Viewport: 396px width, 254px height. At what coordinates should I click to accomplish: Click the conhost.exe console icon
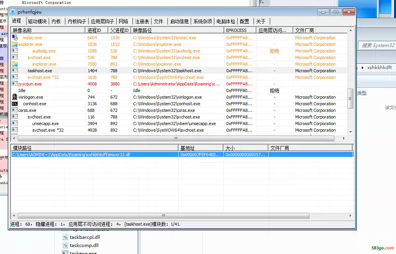click(15, 103)
